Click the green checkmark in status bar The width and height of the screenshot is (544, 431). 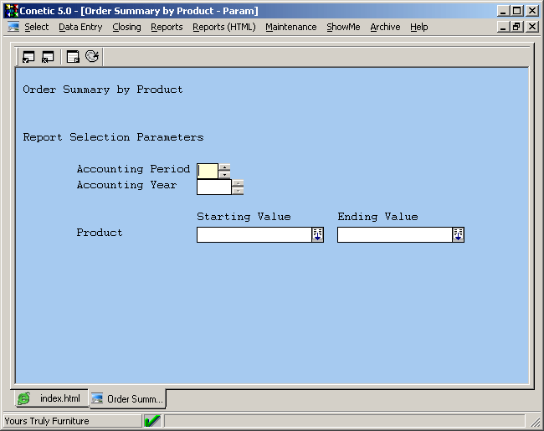click(x=152, y=421)
